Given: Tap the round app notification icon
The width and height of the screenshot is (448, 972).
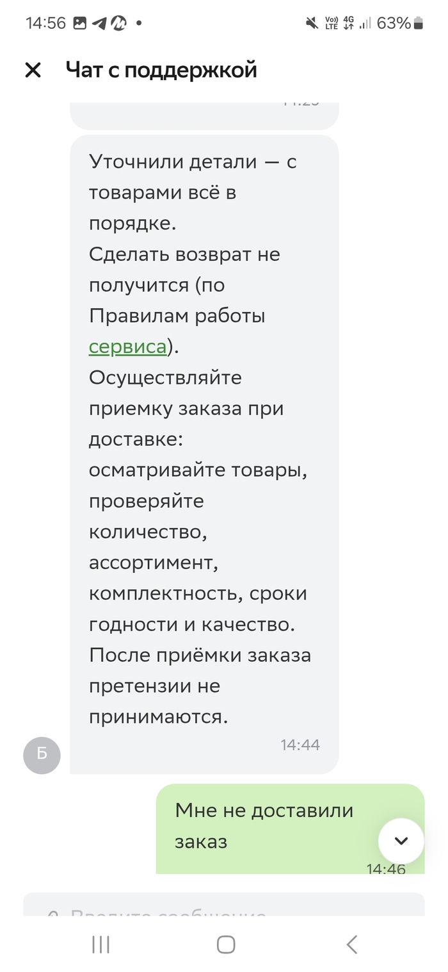Looking at the screenshot, I should point(119,24).
